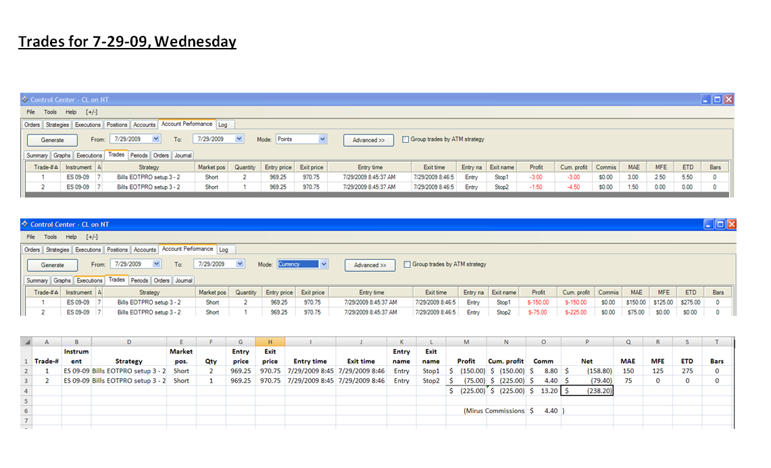
Task: Toggle Group trades by ATM strategy in lower window
Action: click(407, 264)
